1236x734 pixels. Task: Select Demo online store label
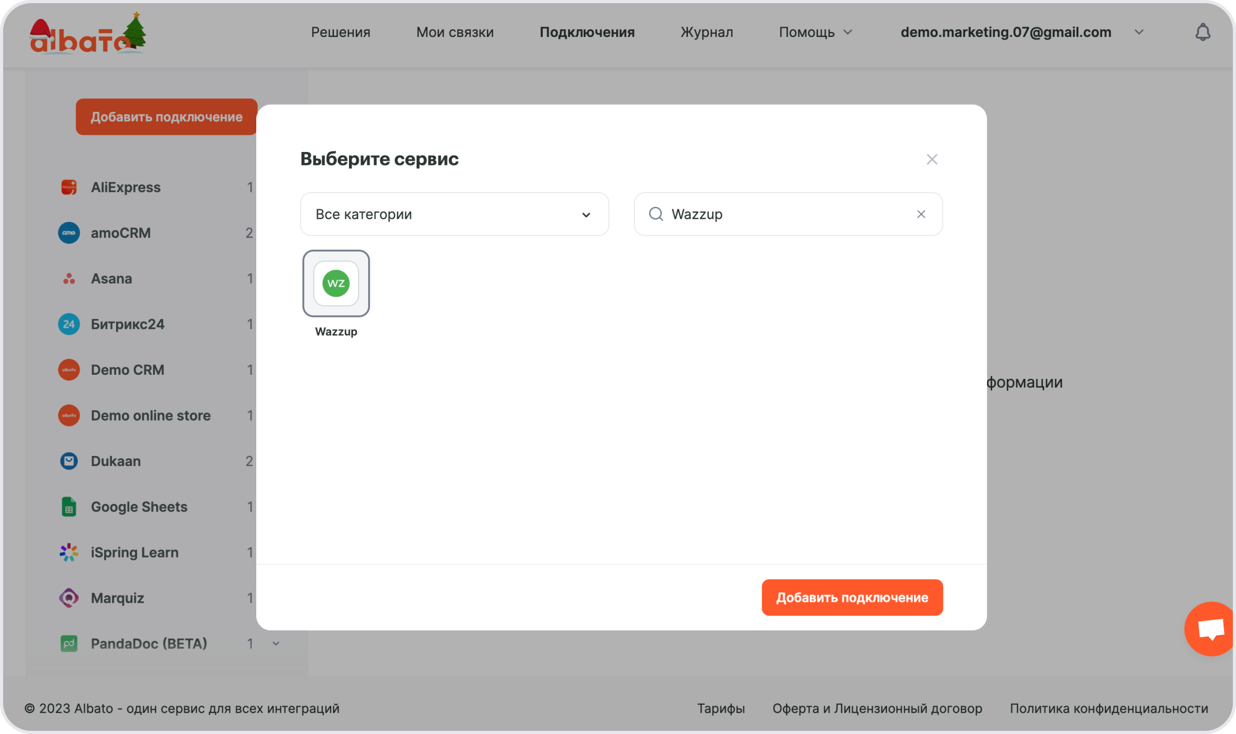point(151,415)
